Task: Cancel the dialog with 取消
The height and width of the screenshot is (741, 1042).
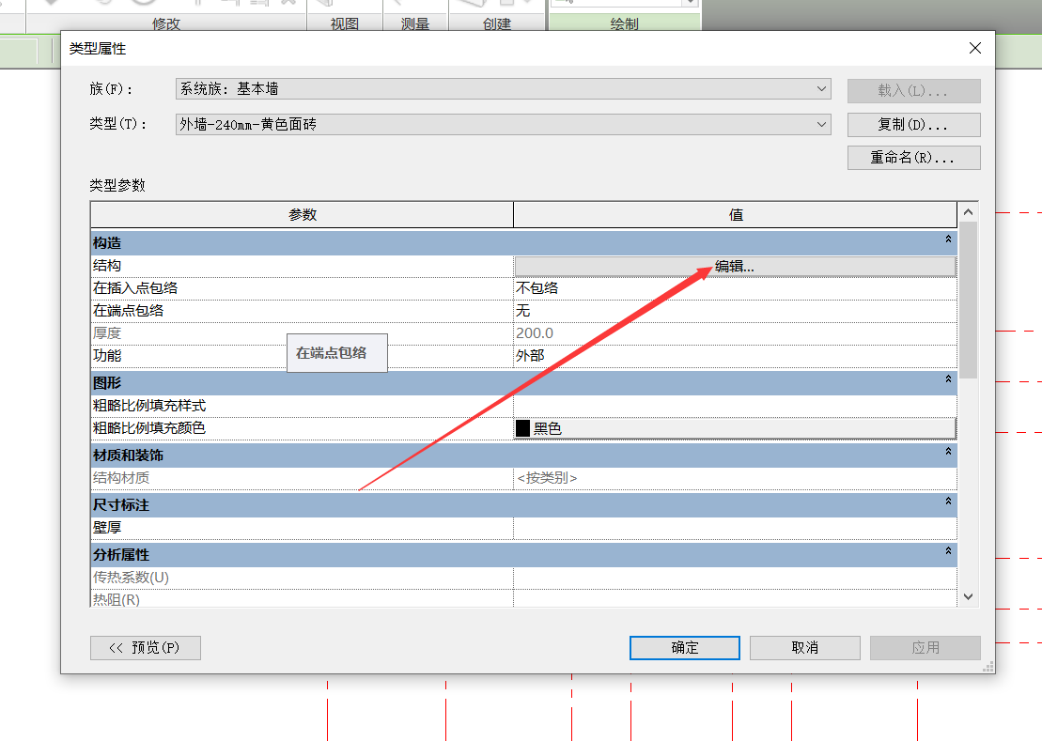Action: [x=804, y=648]
